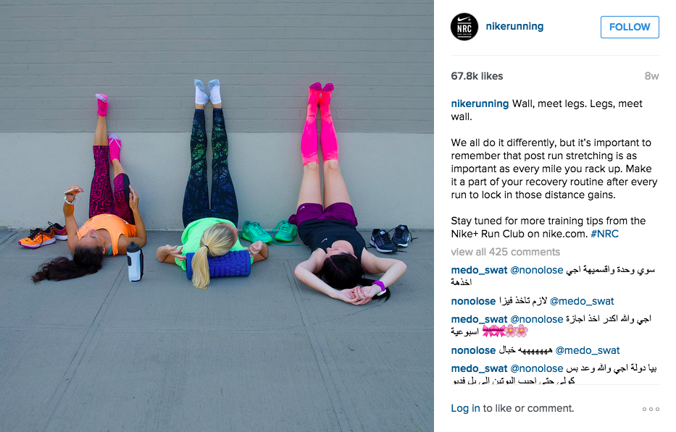Open medo_swat profile beside flower emojis comment
676x432 pixels.
tap(479, 320)
